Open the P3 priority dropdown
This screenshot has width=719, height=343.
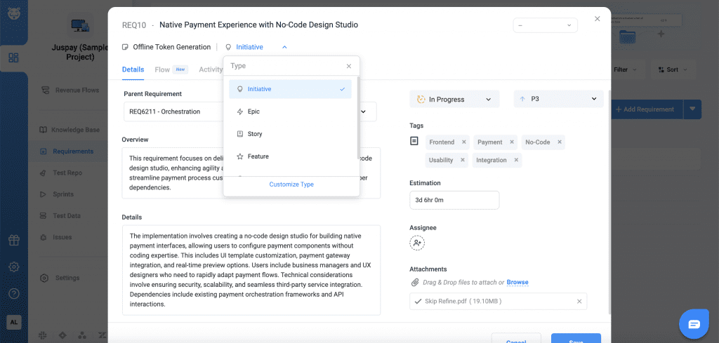[558, 100]
